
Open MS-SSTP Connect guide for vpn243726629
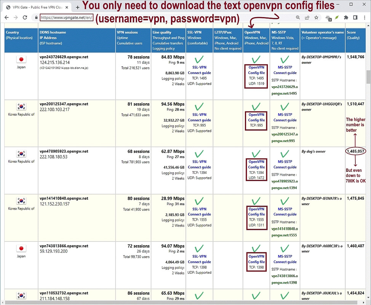pos(285,70)
